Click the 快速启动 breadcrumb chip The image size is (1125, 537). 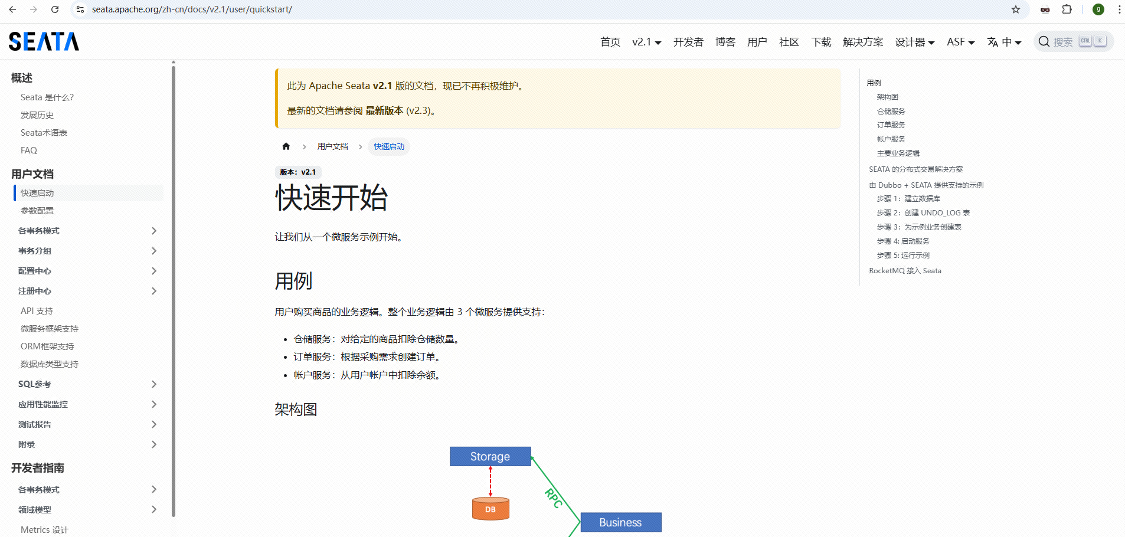pos(389,146)
